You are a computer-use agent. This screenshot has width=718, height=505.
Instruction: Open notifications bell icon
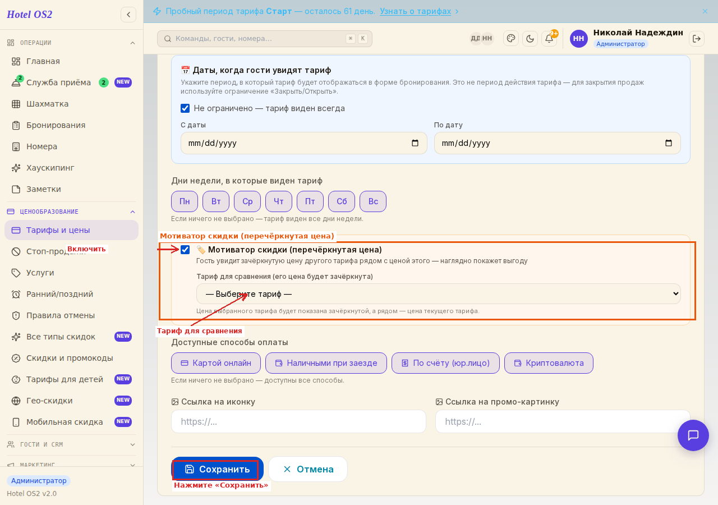tap(549, 38)
